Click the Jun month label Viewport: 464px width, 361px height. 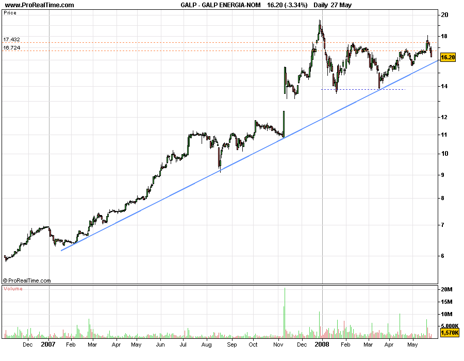[x=160, y=344]
